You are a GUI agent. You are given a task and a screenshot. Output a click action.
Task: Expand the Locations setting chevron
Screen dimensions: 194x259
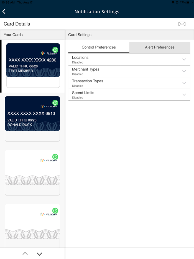click(x=184, y=59)
